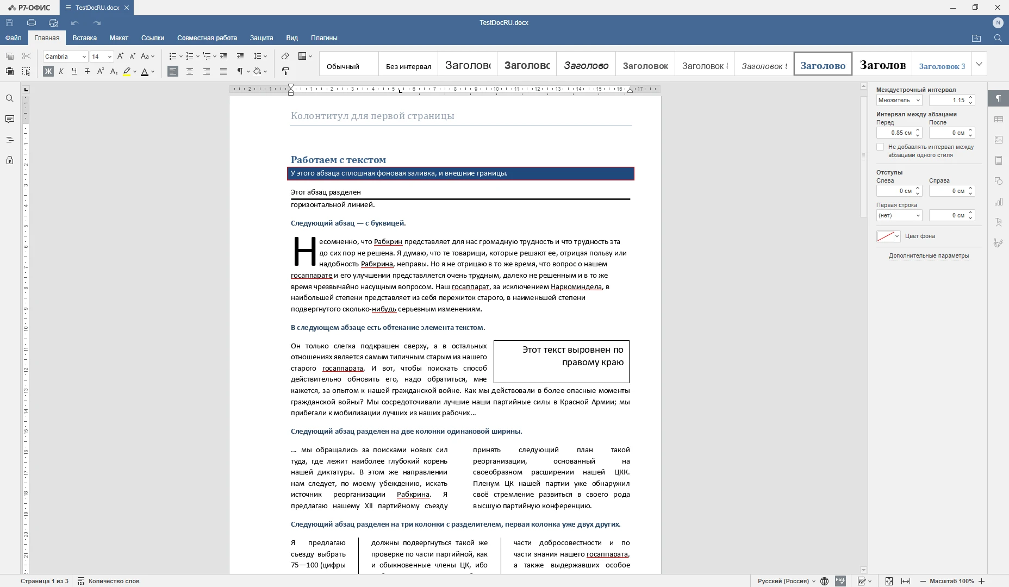Justify the paragraph text
The width and height of the screenshot is (1009, 587).
pyautogui.click(x=223, y=71)
